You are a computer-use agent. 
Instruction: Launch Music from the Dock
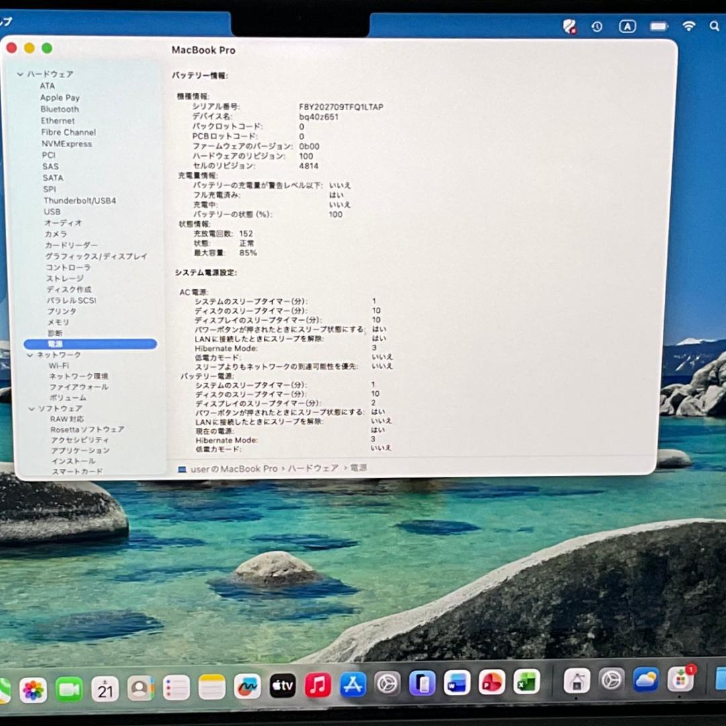pyautogui.click(x=317, y=685)
